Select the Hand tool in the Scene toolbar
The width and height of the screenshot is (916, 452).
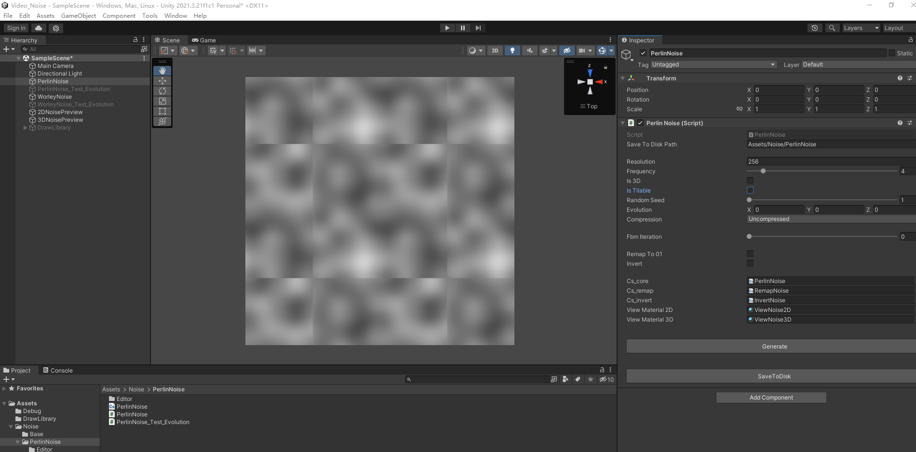162,70
